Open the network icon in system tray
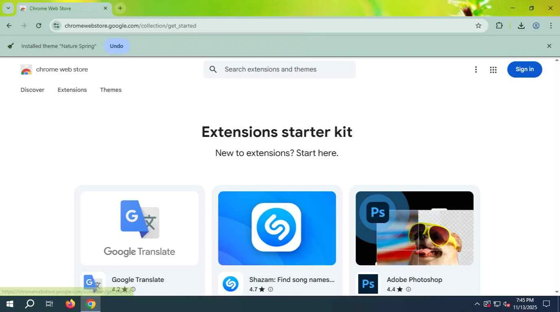This screenshot has height=312, width=560. pyautogui.click(x=497, y=304)
